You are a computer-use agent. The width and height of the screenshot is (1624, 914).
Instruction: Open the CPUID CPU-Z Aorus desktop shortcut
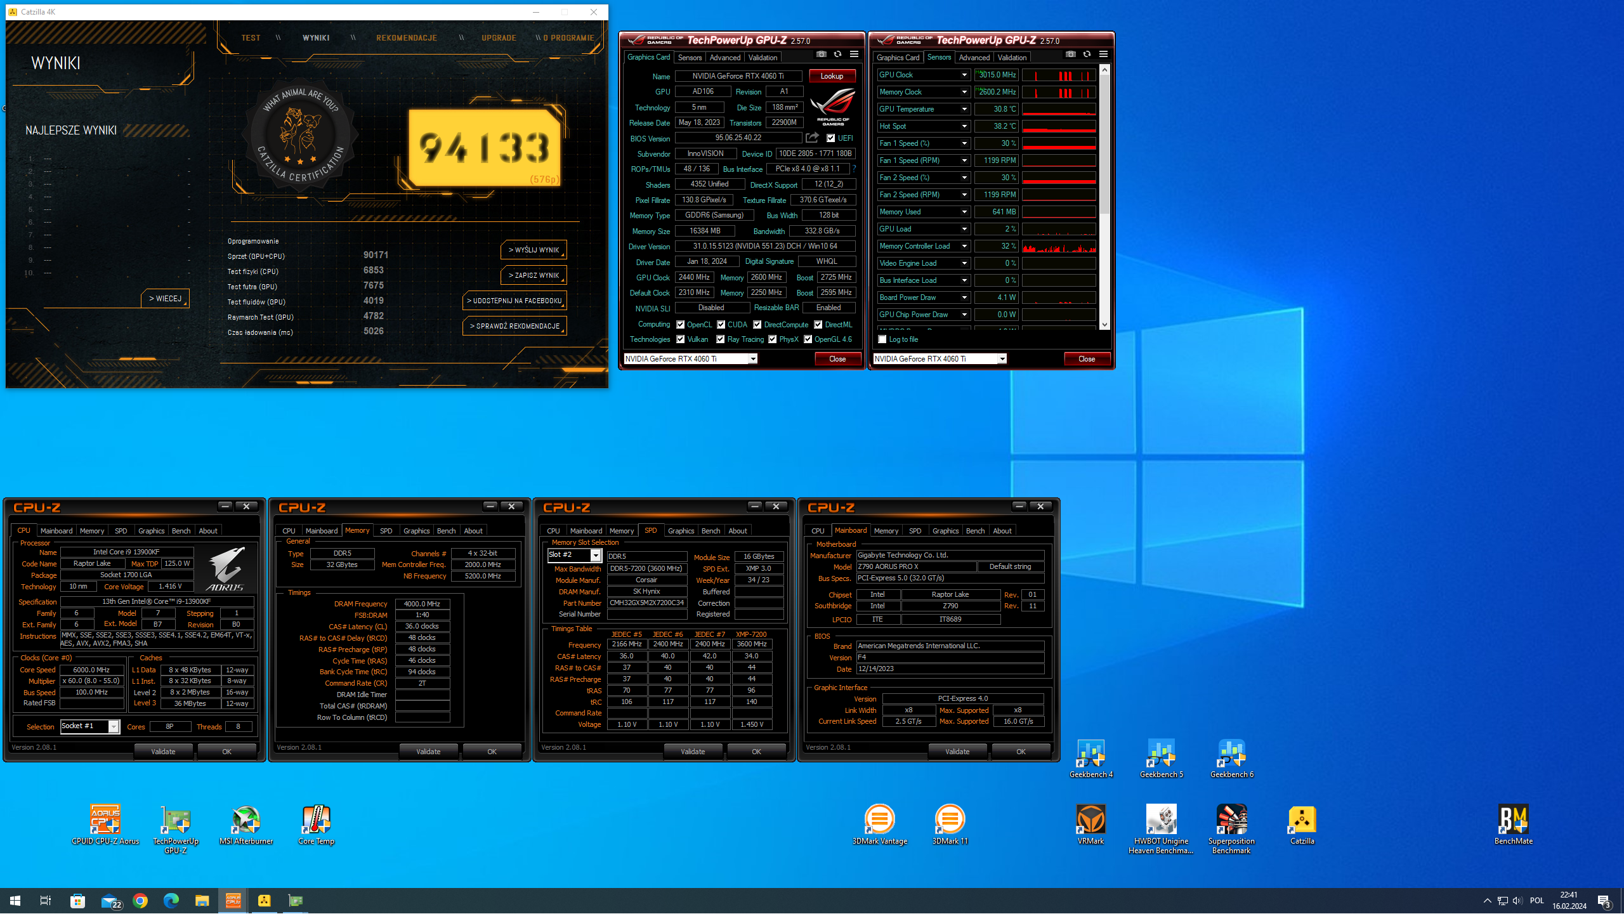tap(105, 825)
